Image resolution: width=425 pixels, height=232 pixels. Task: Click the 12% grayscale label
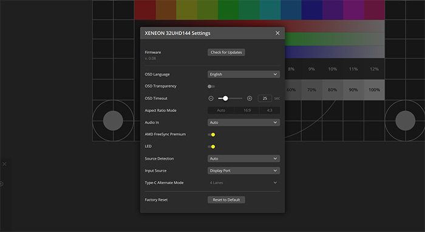374,69
